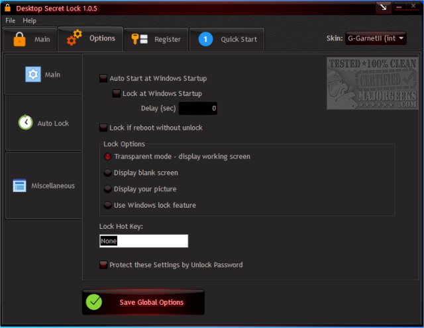The width and height of the screenshot is (424, 328).
Task: Click the Delay (sec) label
Action: [x=158, y=108]
